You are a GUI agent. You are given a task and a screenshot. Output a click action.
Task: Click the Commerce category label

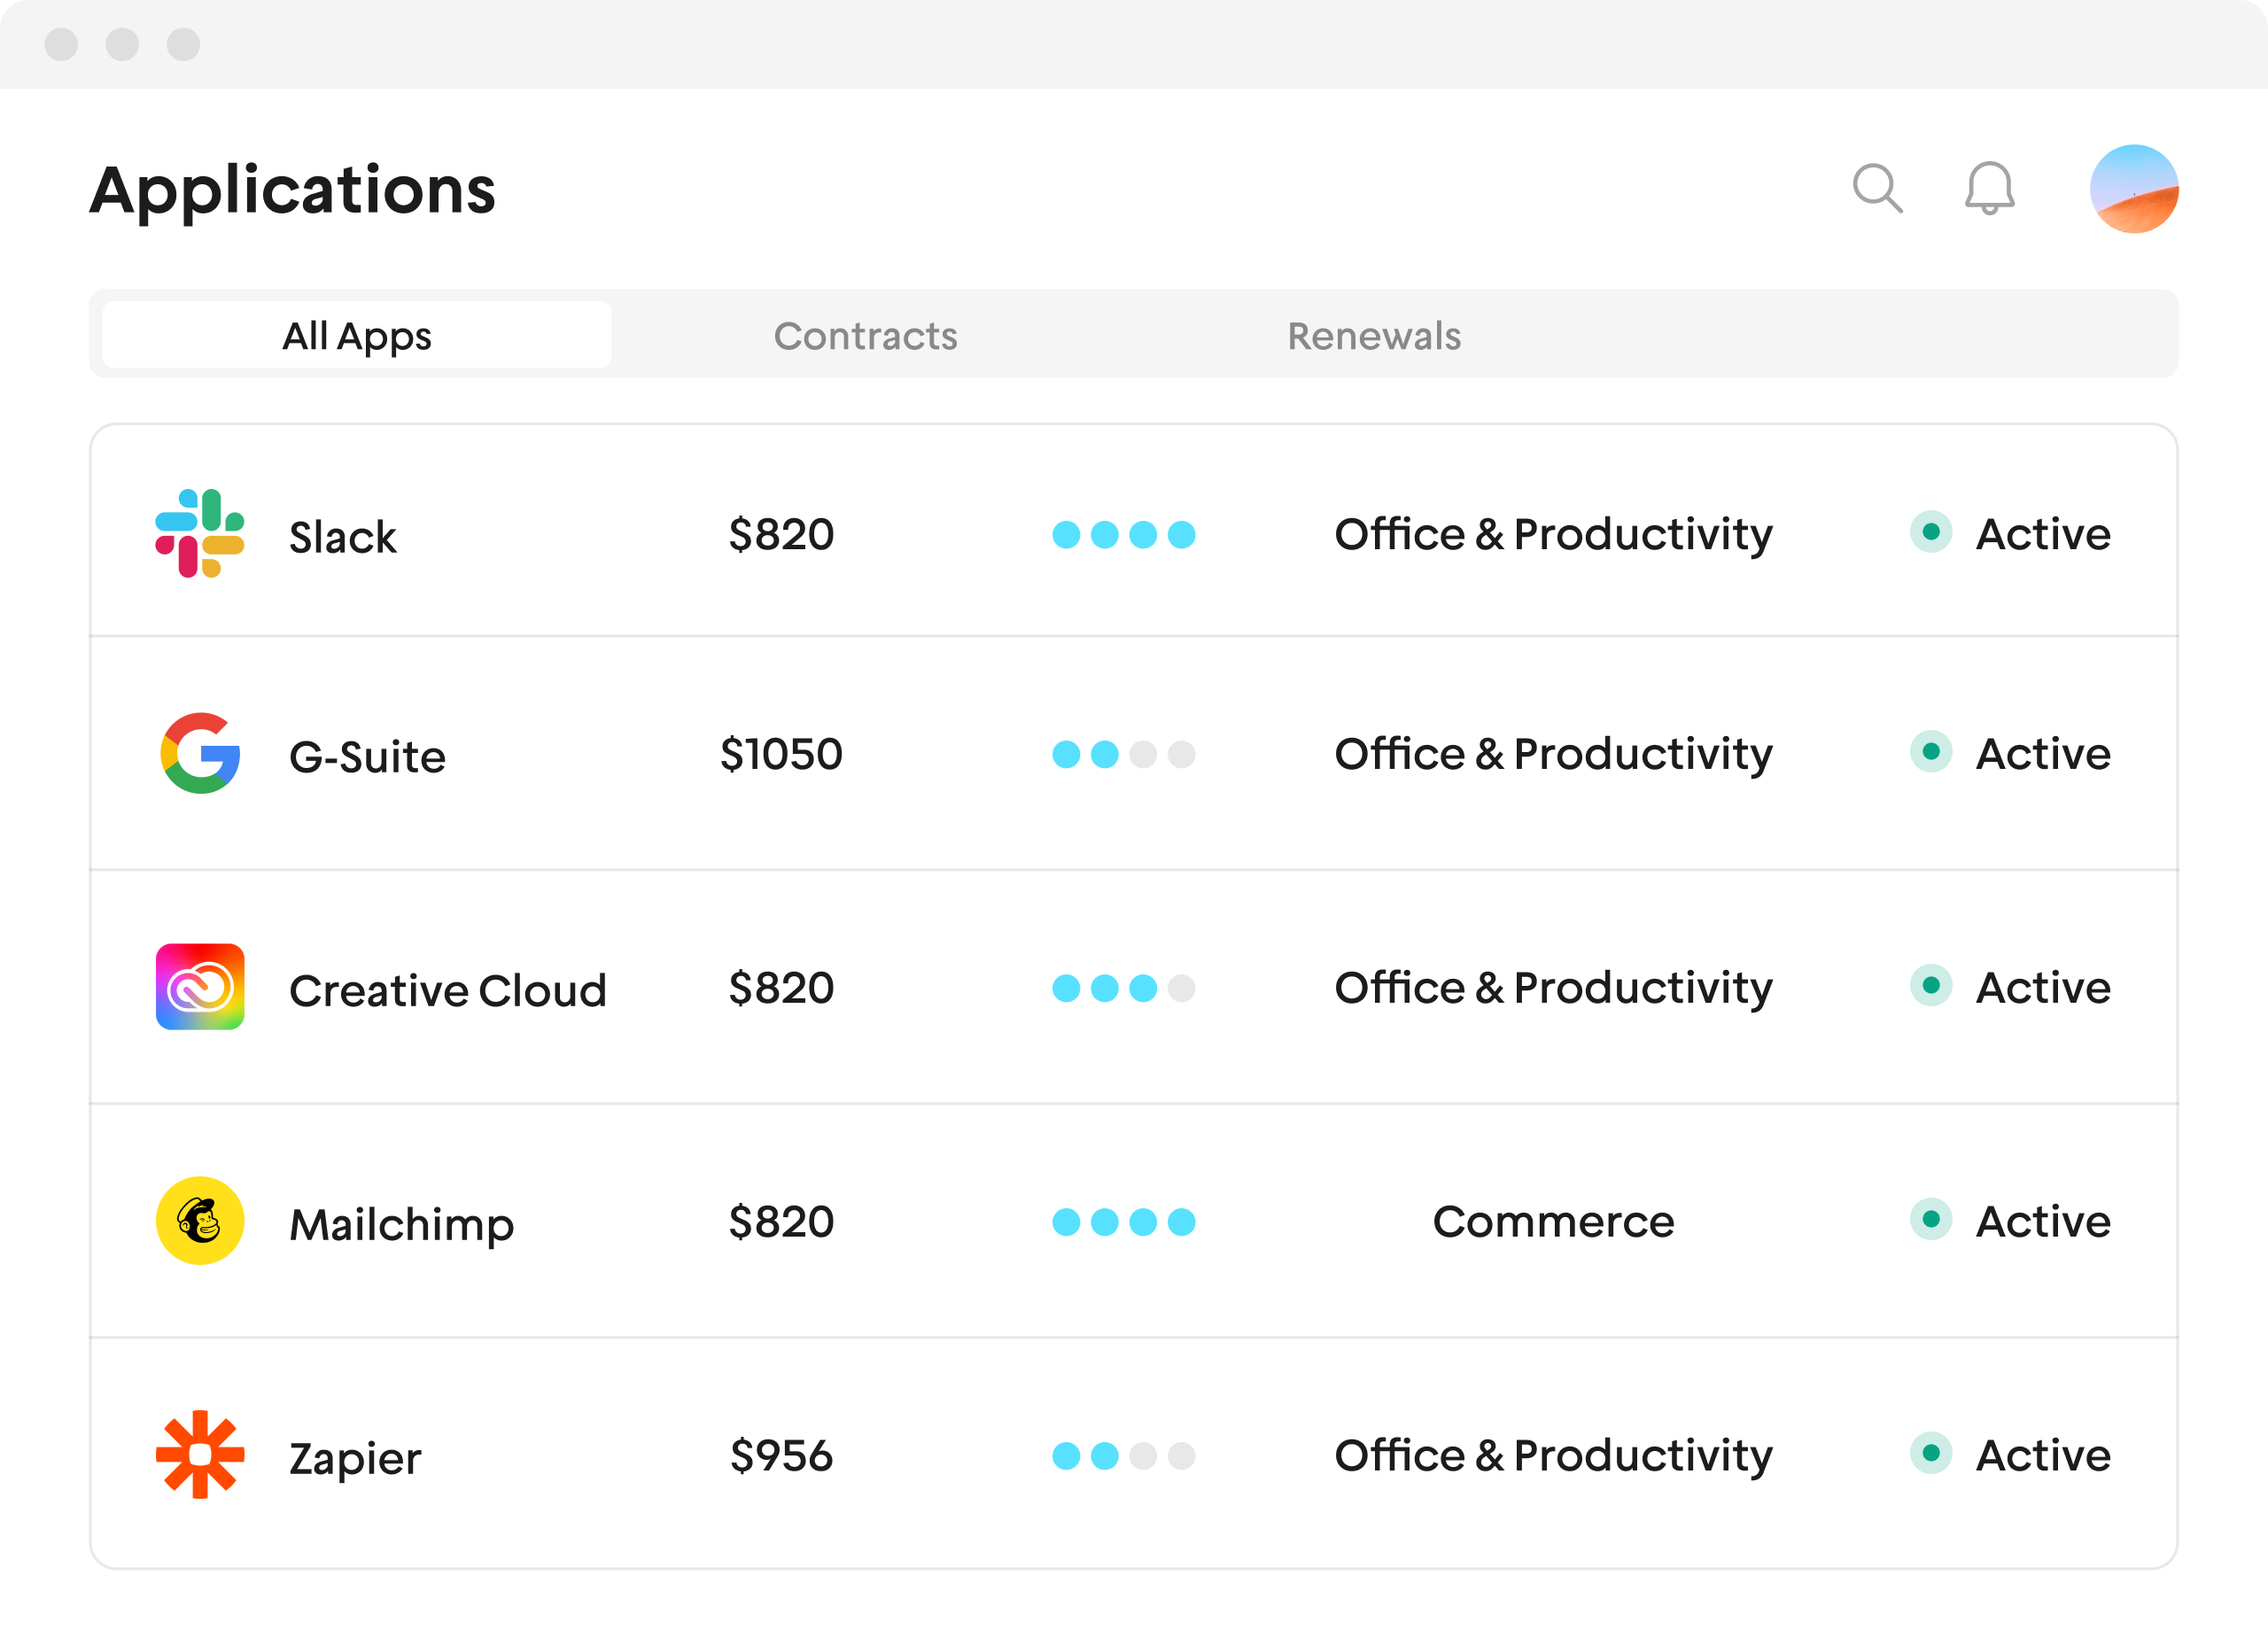tap(1552, 1221)
